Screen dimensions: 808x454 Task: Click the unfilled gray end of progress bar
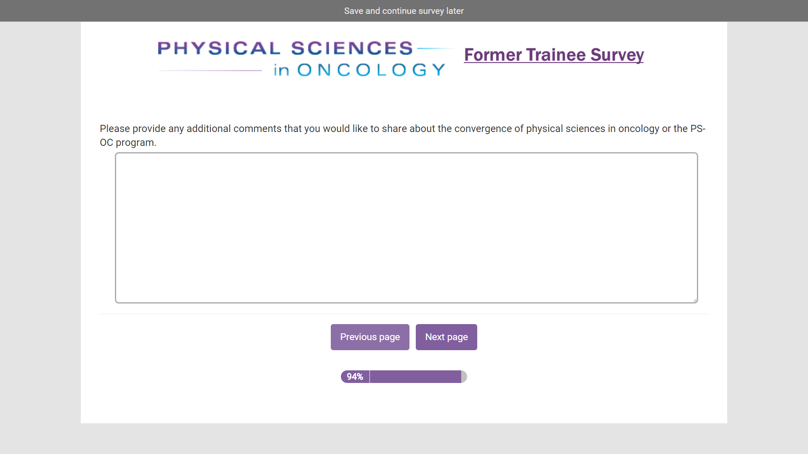464,377
